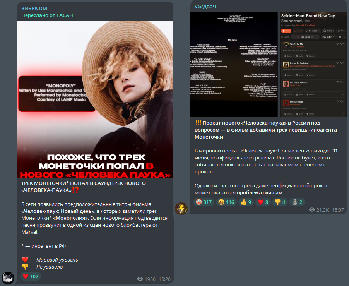
Task: Open the forwarded-from ГАСАН link
Action: pyautogui.click(x=47, y=15)
